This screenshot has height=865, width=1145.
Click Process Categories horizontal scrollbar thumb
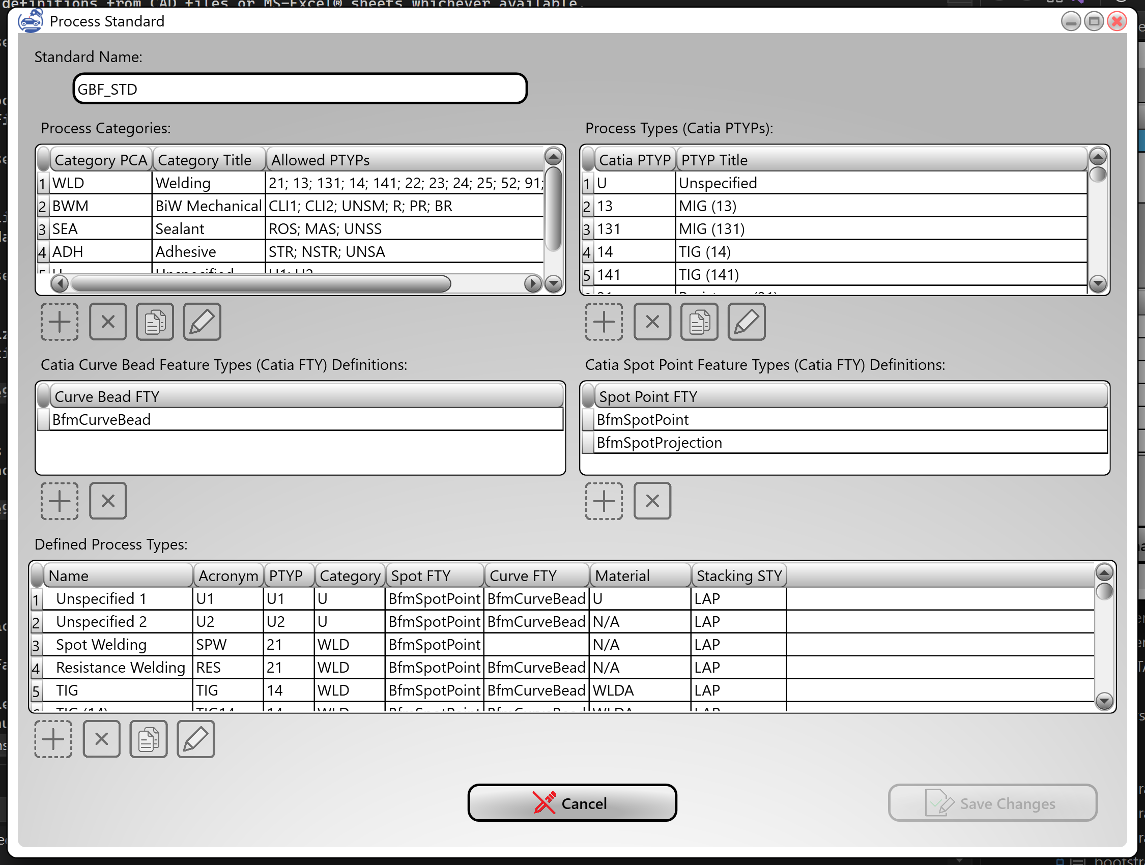(261, 283)
